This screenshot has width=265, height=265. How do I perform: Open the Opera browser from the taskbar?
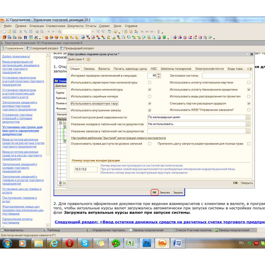(x=69, y=243)
